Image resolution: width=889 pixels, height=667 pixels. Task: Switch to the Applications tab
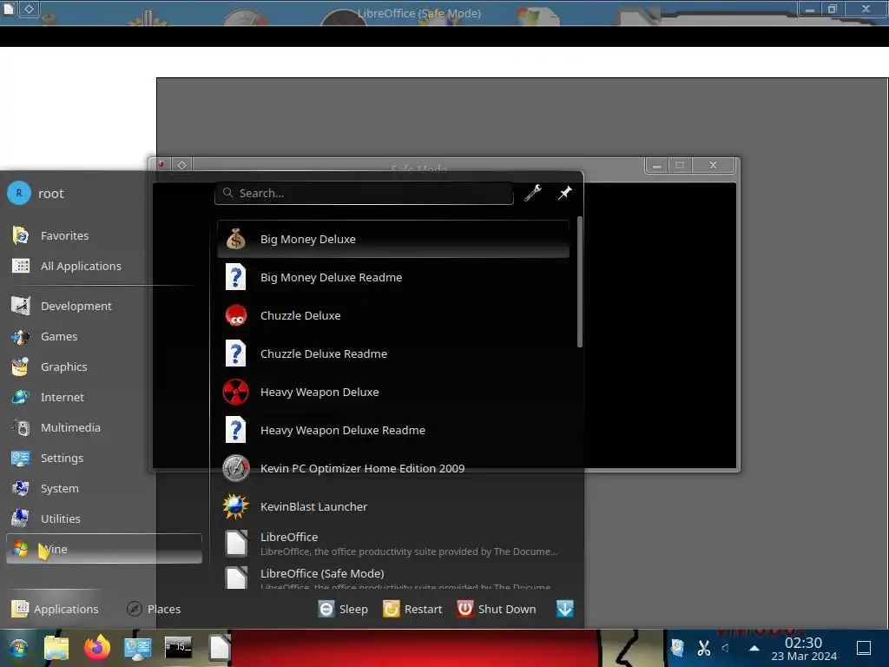pyautogui.click(x=55, y=609)
